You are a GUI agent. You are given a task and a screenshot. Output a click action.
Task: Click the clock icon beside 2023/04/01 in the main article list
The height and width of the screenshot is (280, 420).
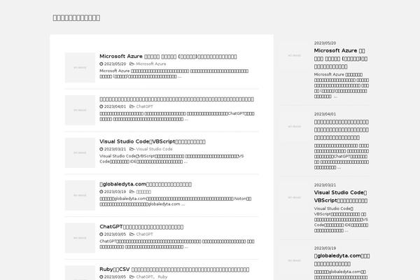pos(101,106)
